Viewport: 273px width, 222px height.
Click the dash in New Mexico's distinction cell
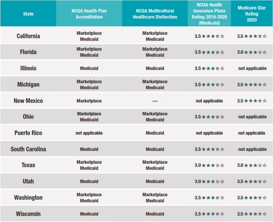click(155, 101)
